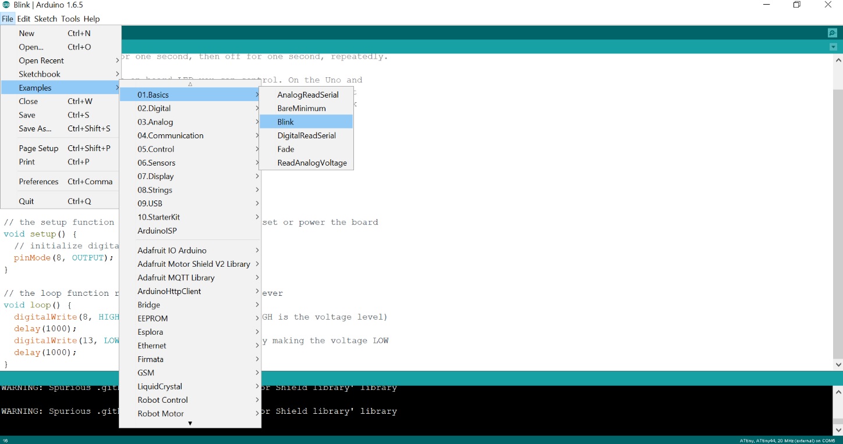Click the examples list scroll-down arrow
843x444 pixels.
click(x=190, y=424)
